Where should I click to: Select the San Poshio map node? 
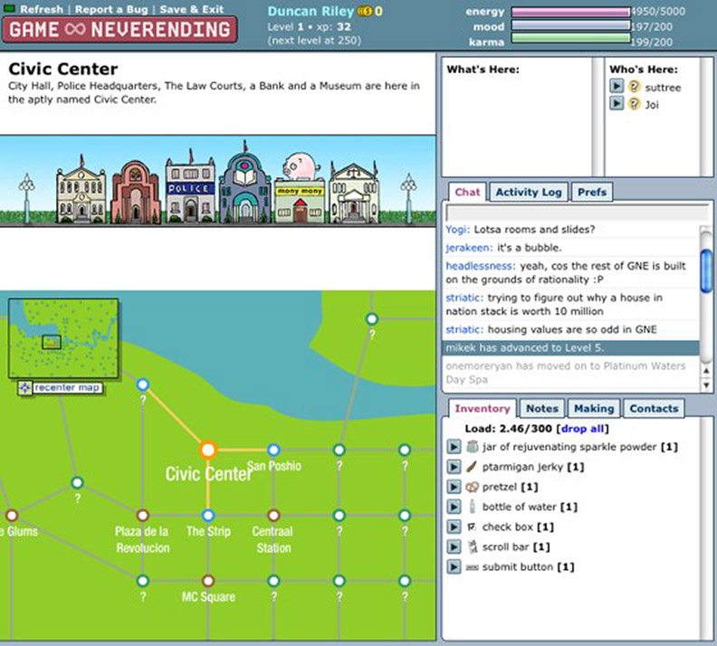point(273,450)
